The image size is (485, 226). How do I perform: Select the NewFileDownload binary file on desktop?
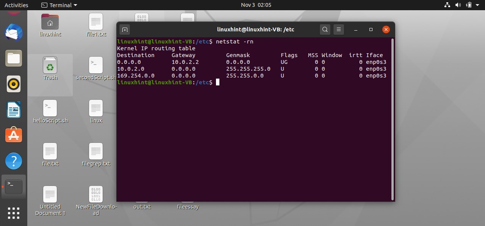coord(96,201)
